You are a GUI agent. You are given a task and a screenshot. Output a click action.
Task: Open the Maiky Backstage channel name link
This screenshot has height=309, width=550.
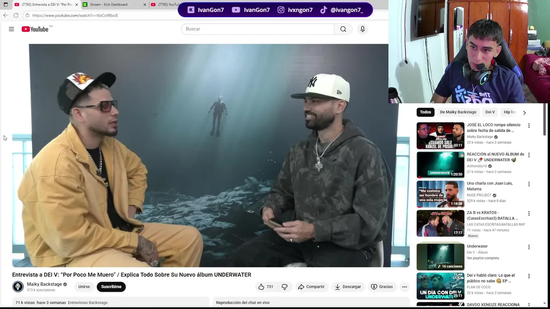coord(44,284)
